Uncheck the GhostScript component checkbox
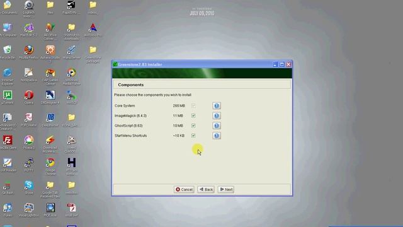 point(193,125)
